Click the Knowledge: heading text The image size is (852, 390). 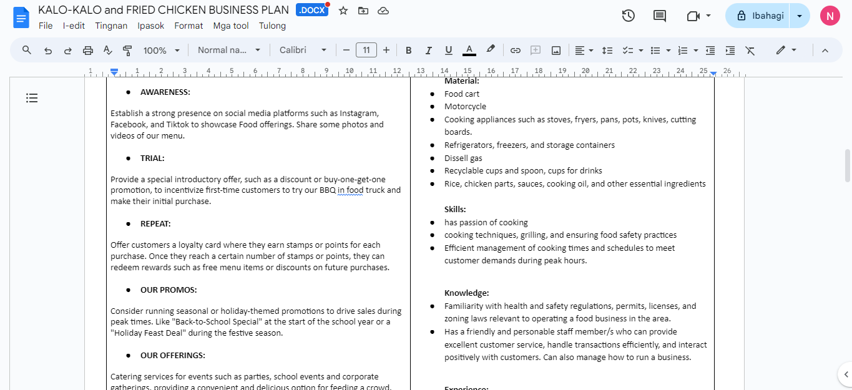coord(466,293)
